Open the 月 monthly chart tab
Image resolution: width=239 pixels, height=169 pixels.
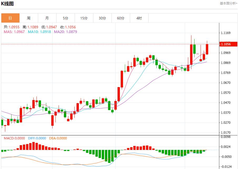tap(47, 18)
